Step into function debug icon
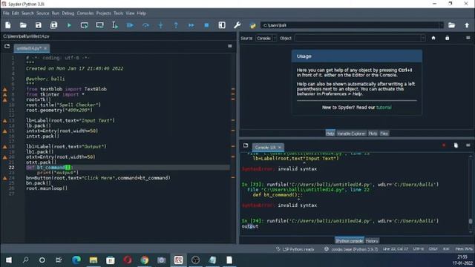This screenshot has height=267, width=475. point(160,25)
